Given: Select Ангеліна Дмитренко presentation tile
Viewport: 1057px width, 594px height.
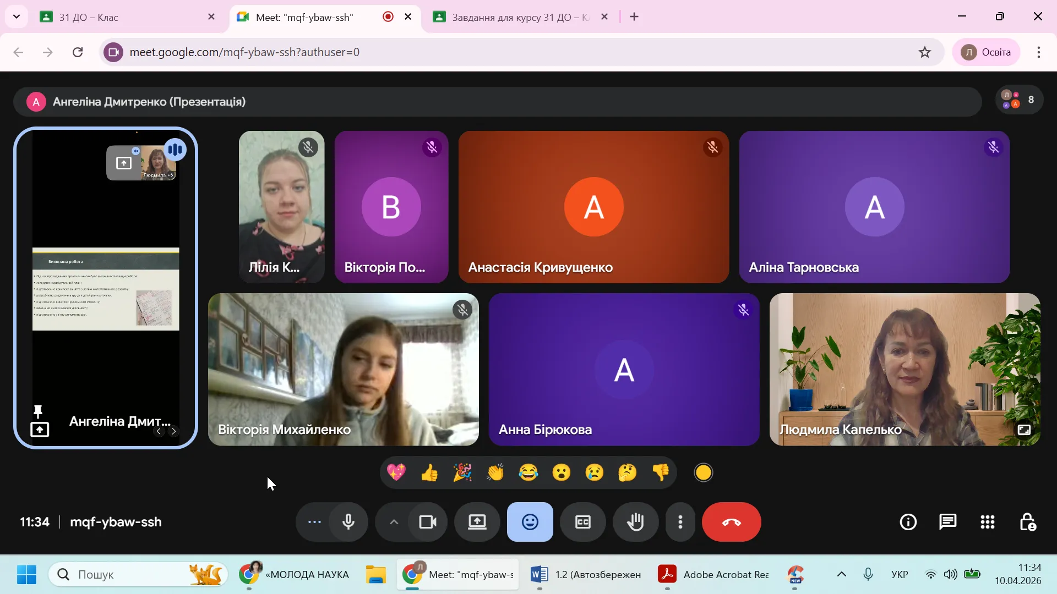Looking at the screenshot, I should click(x=106, y=288).
